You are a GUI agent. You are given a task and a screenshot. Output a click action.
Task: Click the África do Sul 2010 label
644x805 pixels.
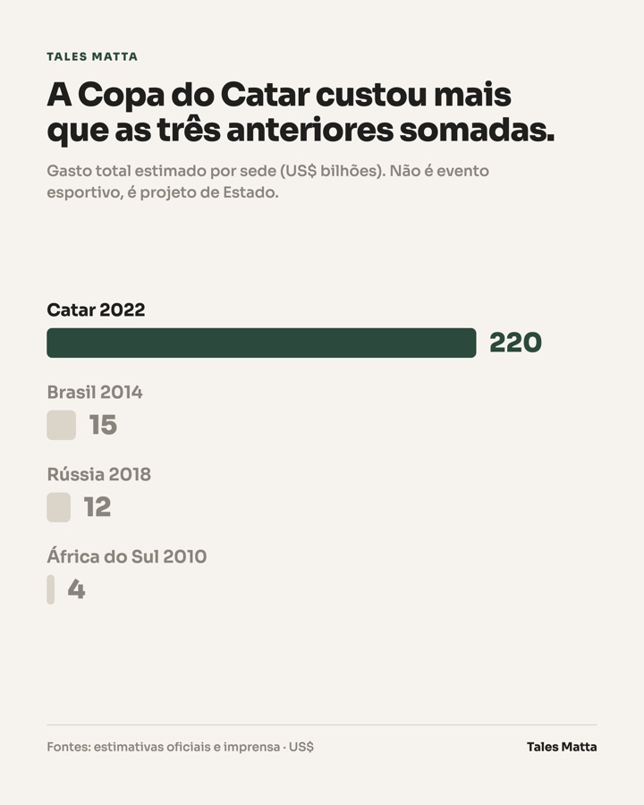(127, 556)
